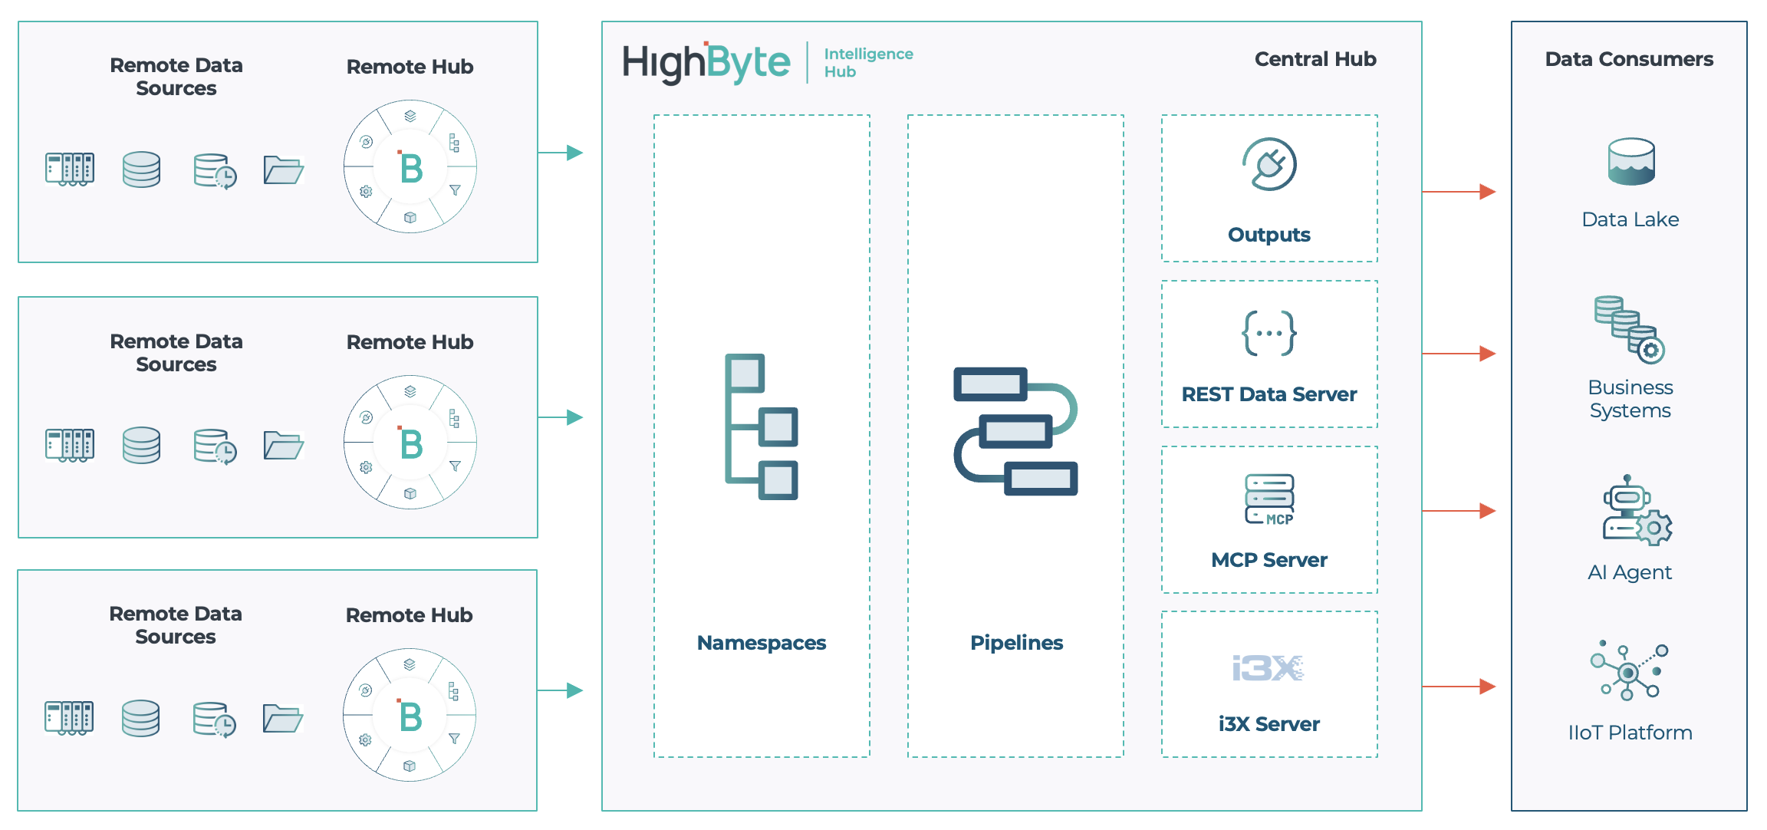The width and height of the screenshot is (1767, 830).
Task: Click the HighByte logo
Action: point(706,62)
